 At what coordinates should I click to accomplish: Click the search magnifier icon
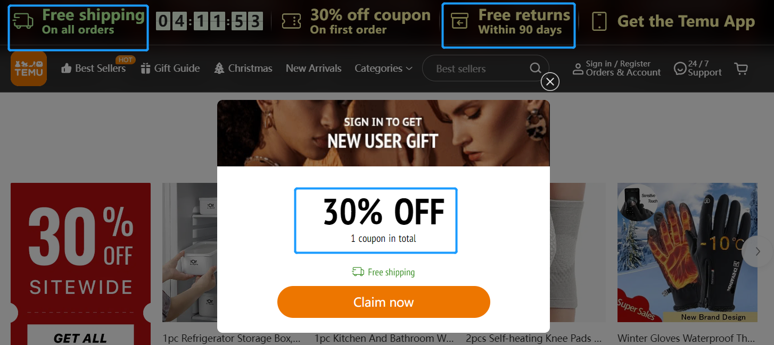point(536,68)
